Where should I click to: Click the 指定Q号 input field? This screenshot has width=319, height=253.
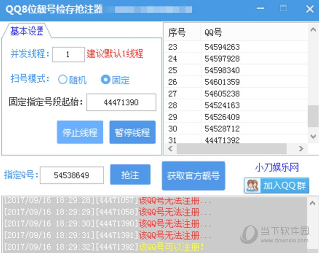[72, 175]
